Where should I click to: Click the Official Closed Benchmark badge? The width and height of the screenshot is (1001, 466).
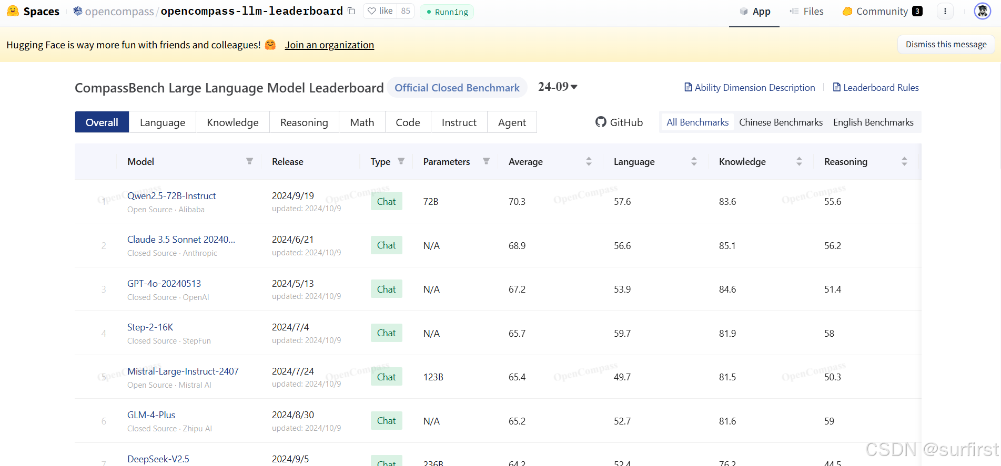[x=457, y=88]
